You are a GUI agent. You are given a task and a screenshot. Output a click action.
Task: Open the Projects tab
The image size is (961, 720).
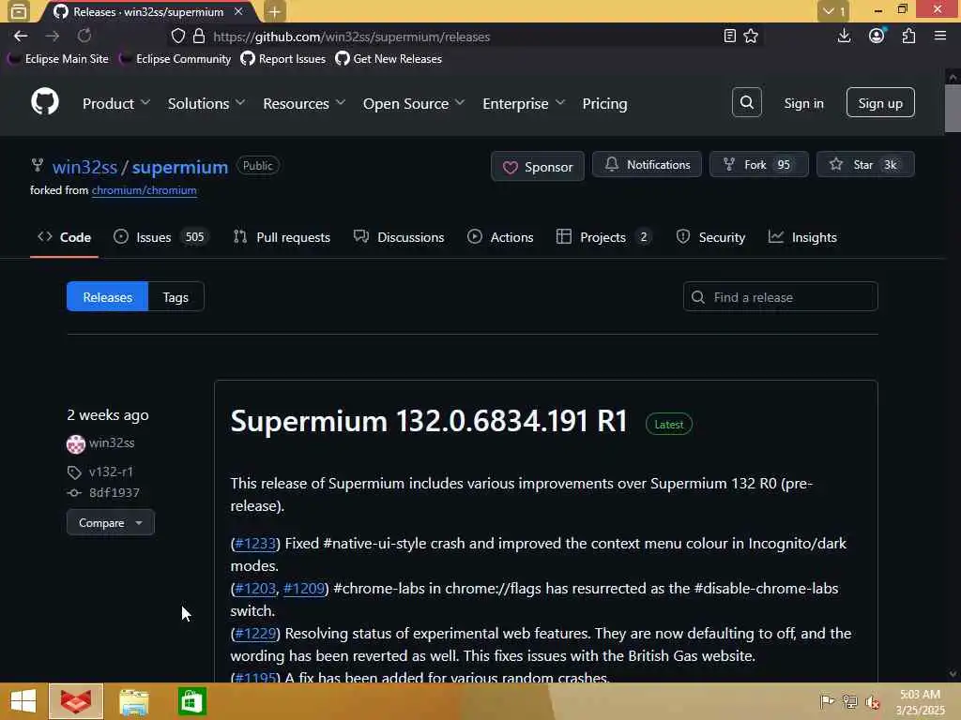click(x=603, y=237)
